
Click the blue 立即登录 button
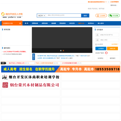click(101, 48)
